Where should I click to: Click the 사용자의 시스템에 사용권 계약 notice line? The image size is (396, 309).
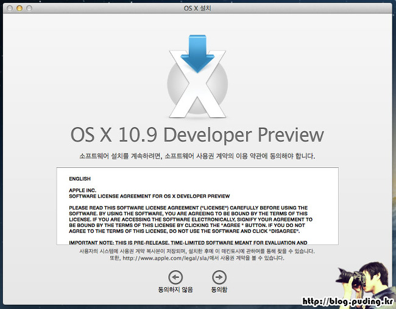(x=197, y=251)
